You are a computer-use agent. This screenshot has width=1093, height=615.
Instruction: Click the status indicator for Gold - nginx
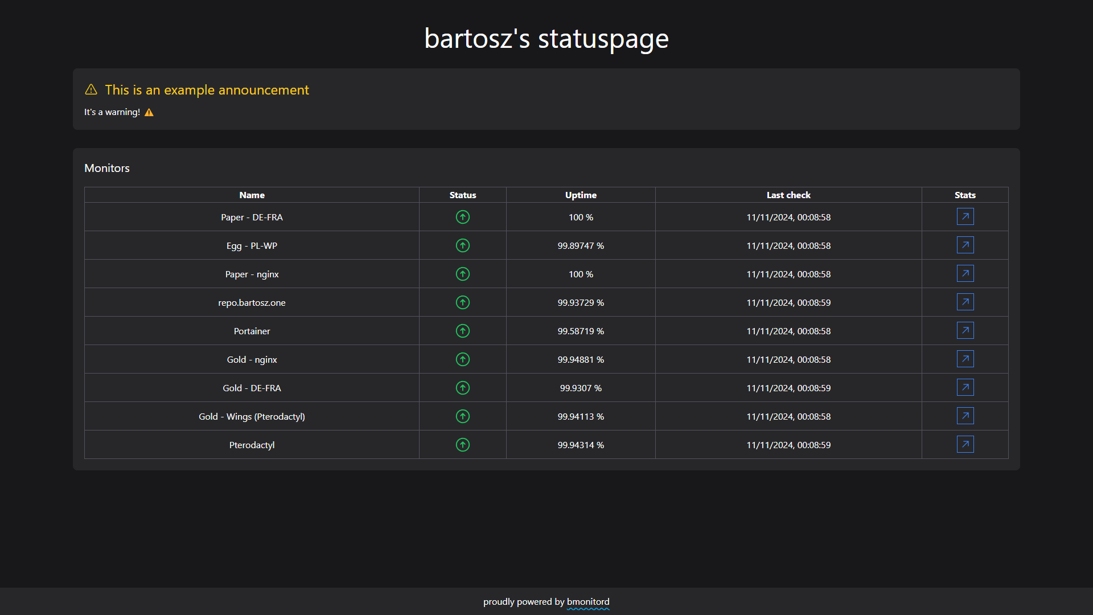tap(462, 359)
